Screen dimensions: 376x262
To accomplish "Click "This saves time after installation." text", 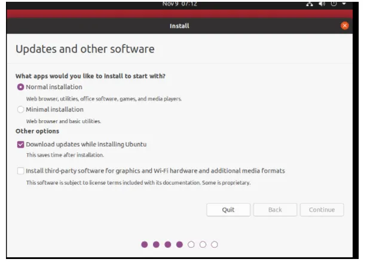I will coord(65,155).
